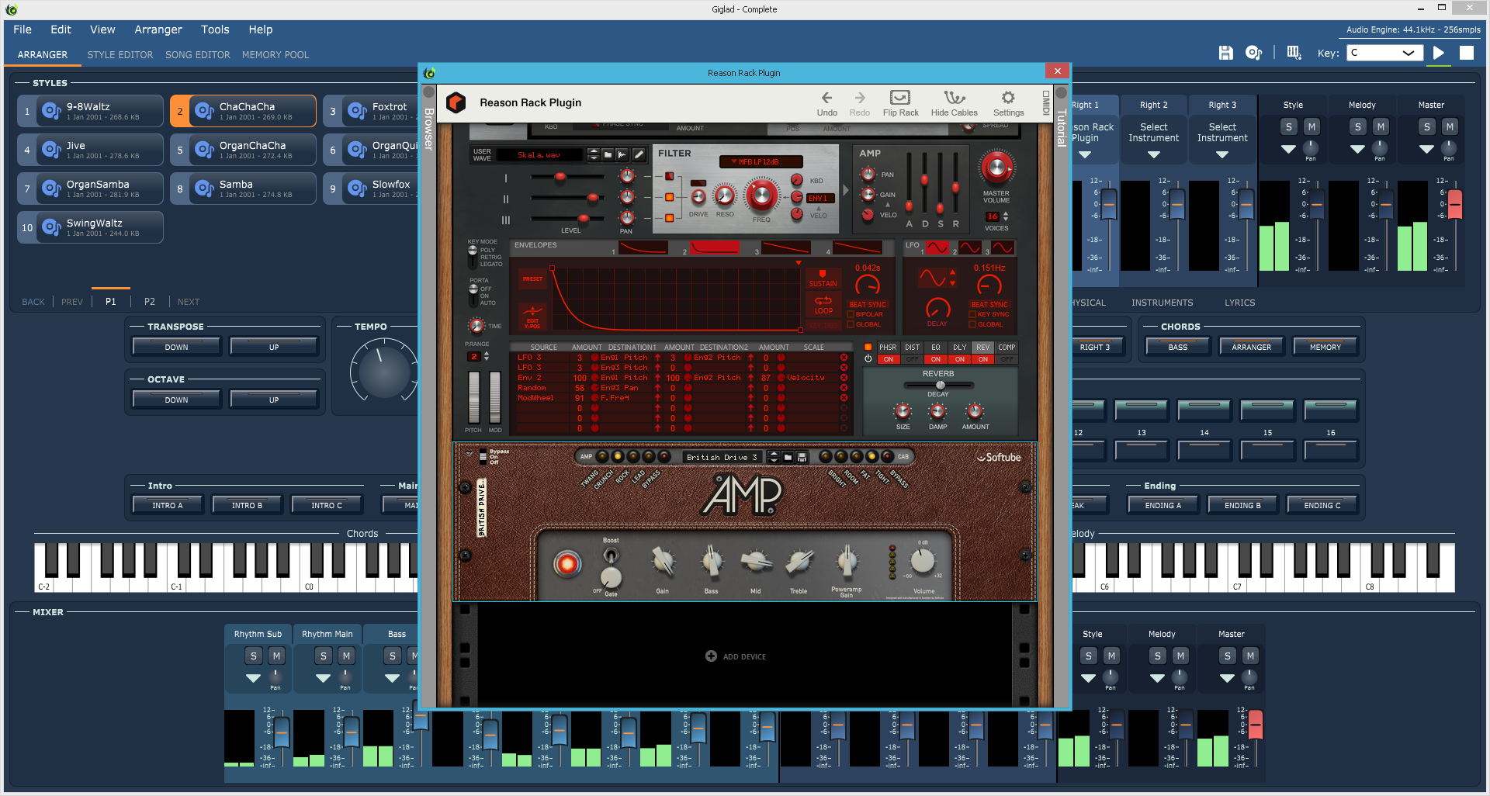The width and height of the screenshot is (1490, 796).
Task: Click the Redo arrow in Reason Rack
Action: pyautogui.click(x=860, y=98)
